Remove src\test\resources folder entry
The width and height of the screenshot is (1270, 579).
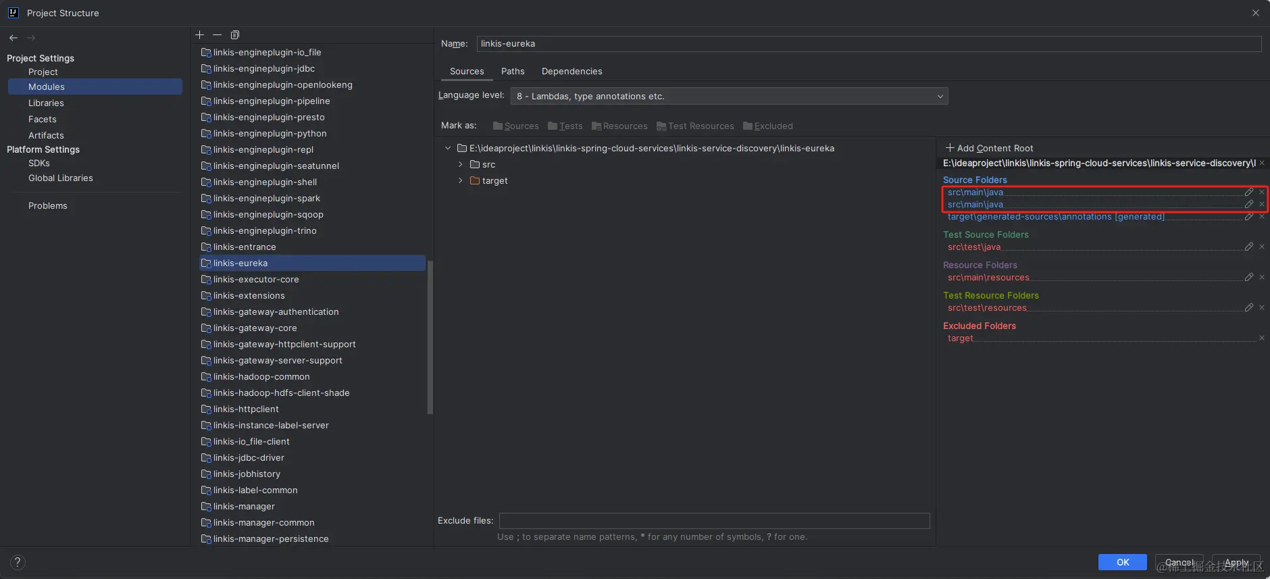pos(1262,307)
